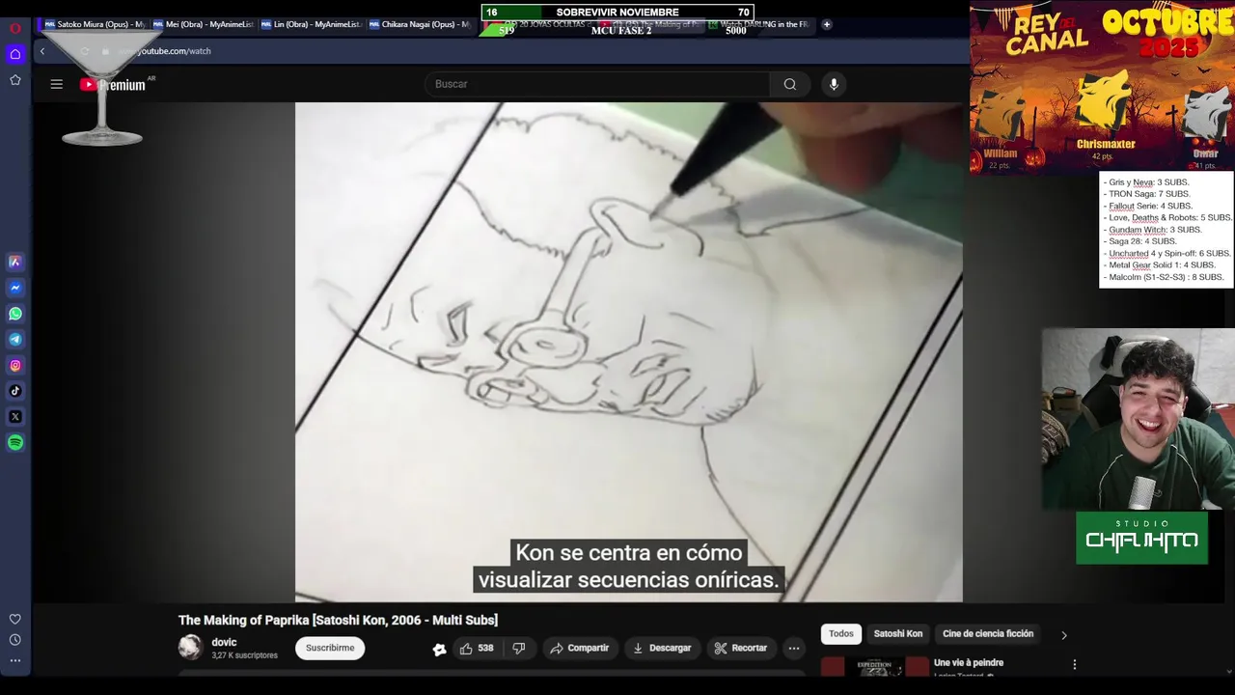Click the search magnifier button

(790, 84)
